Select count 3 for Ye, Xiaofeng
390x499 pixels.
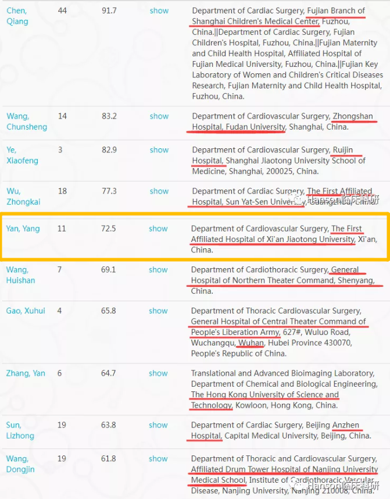pos(60,150)
